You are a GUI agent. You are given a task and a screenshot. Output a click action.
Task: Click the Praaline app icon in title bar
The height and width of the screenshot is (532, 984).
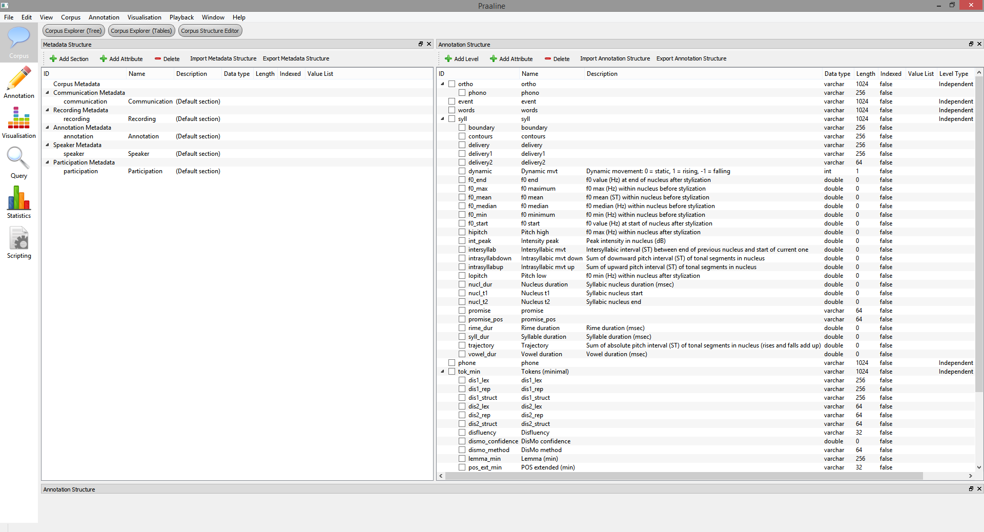tap(5, 5)
